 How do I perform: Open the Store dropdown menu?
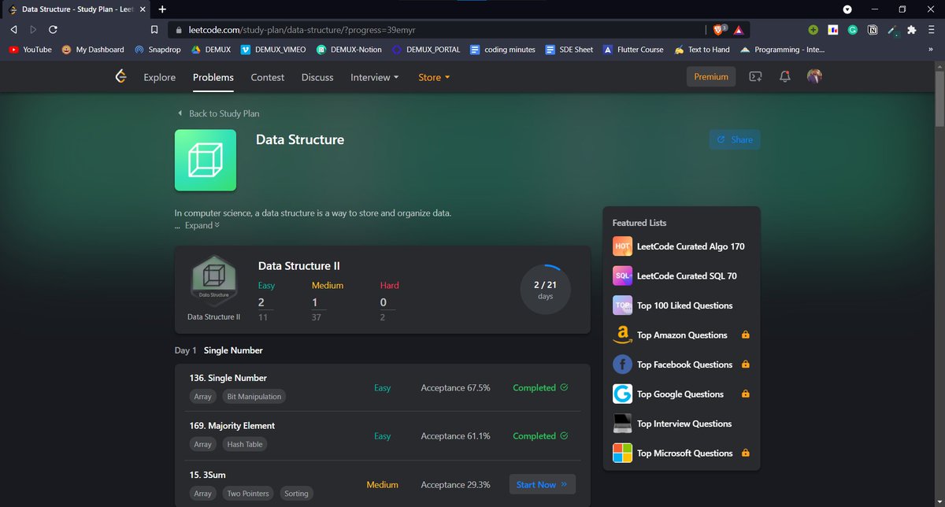434,77
